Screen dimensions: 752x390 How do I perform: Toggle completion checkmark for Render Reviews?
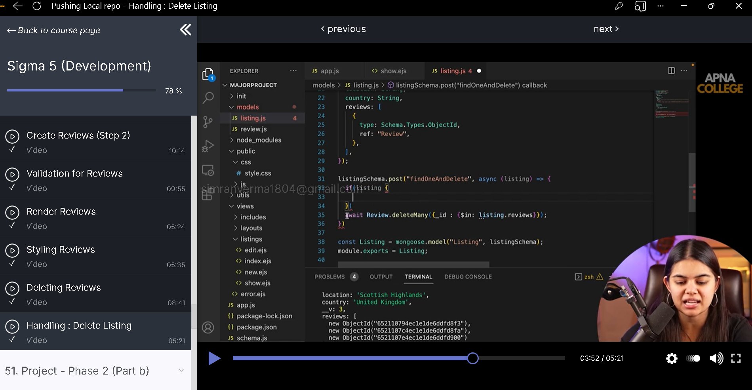pos(12,225)
